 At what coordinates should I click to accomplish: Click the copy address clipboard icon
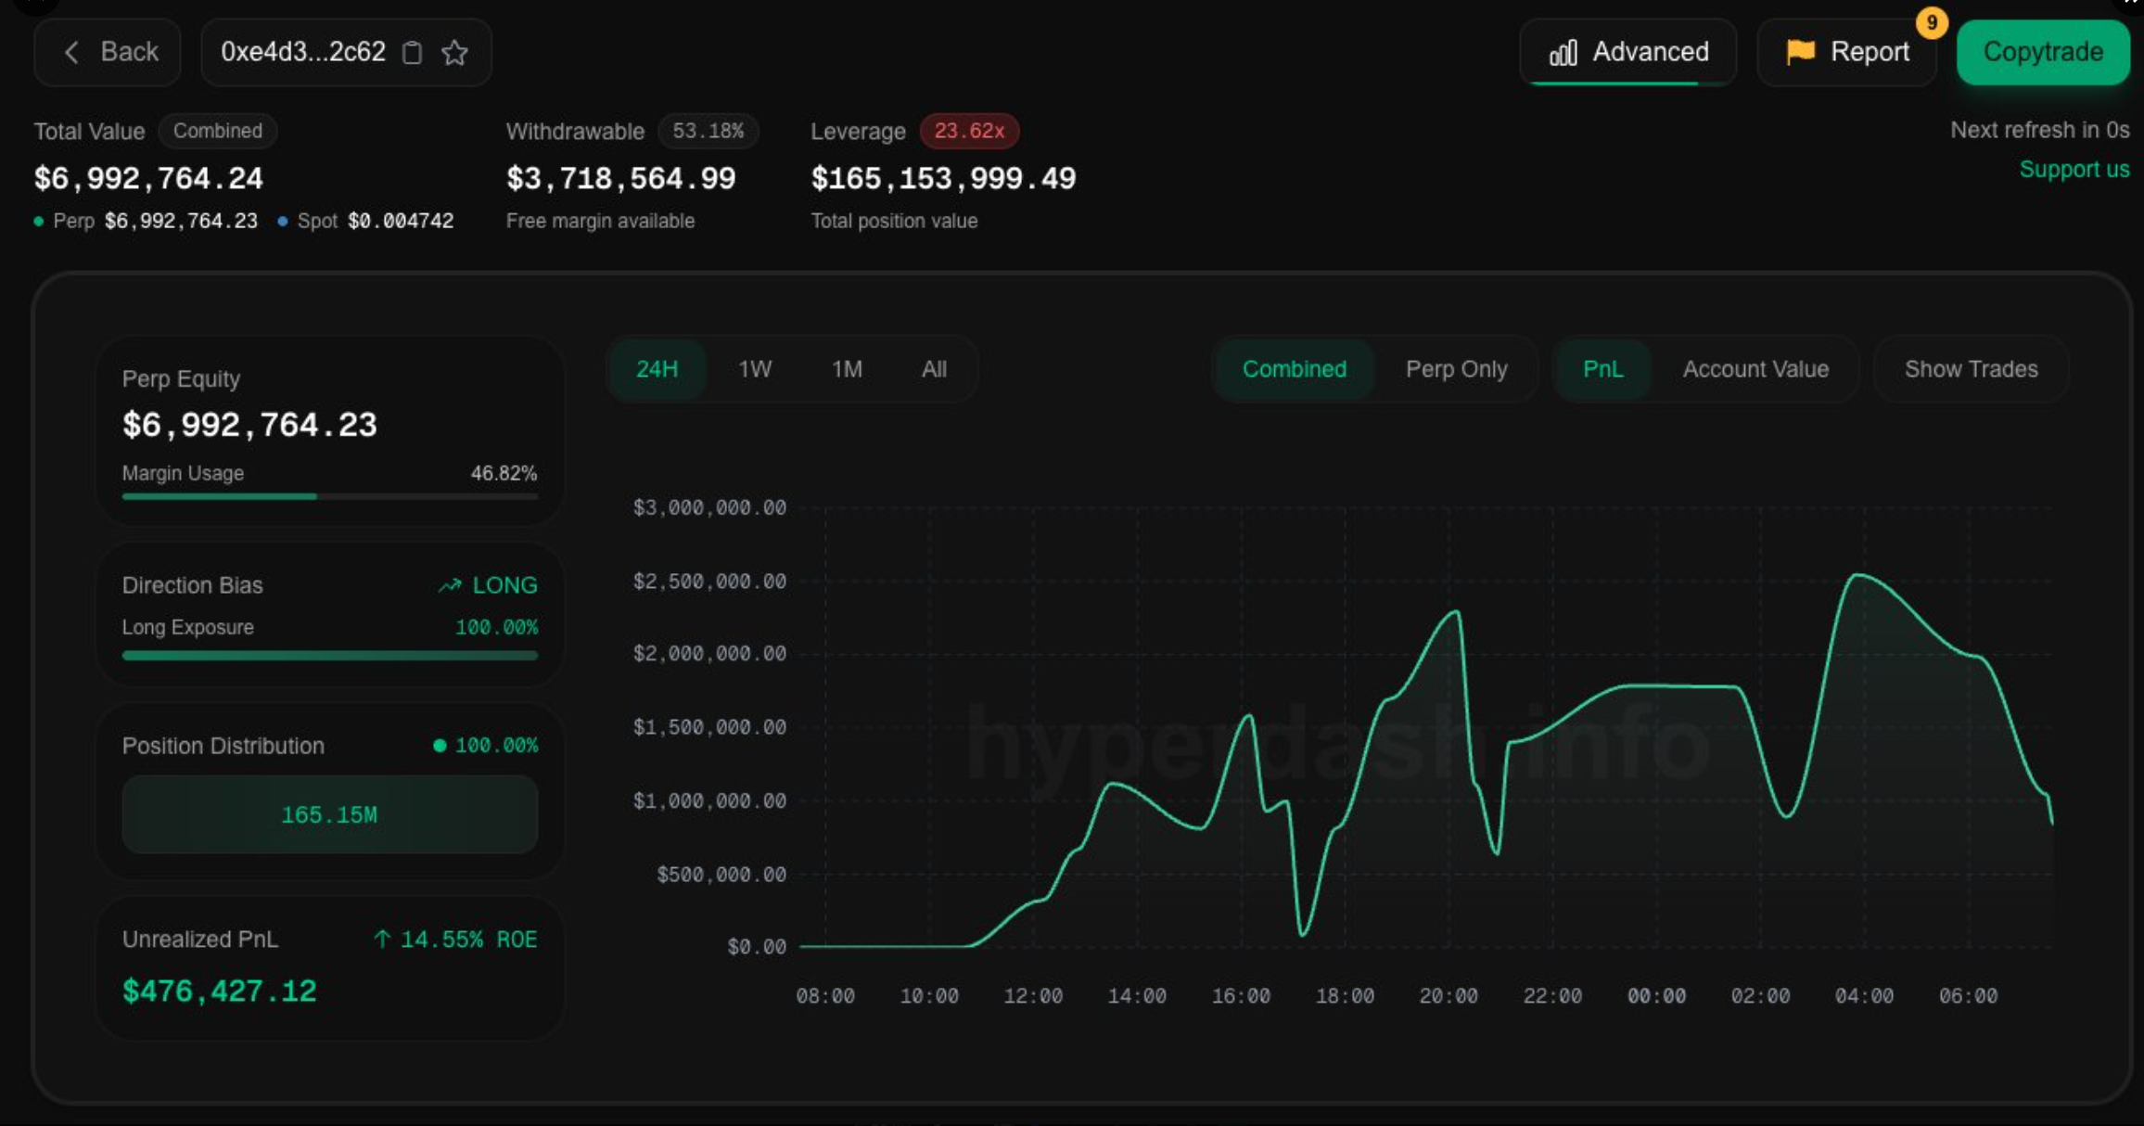[413, 53]
